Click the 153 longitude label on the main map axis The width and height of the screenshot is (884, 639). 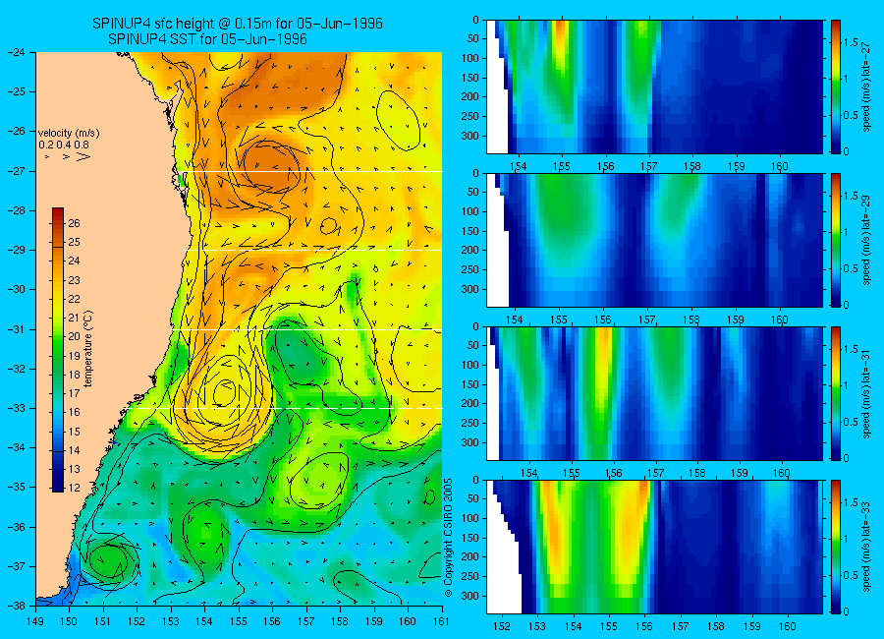pyautogui.click(x=171, y=622)
